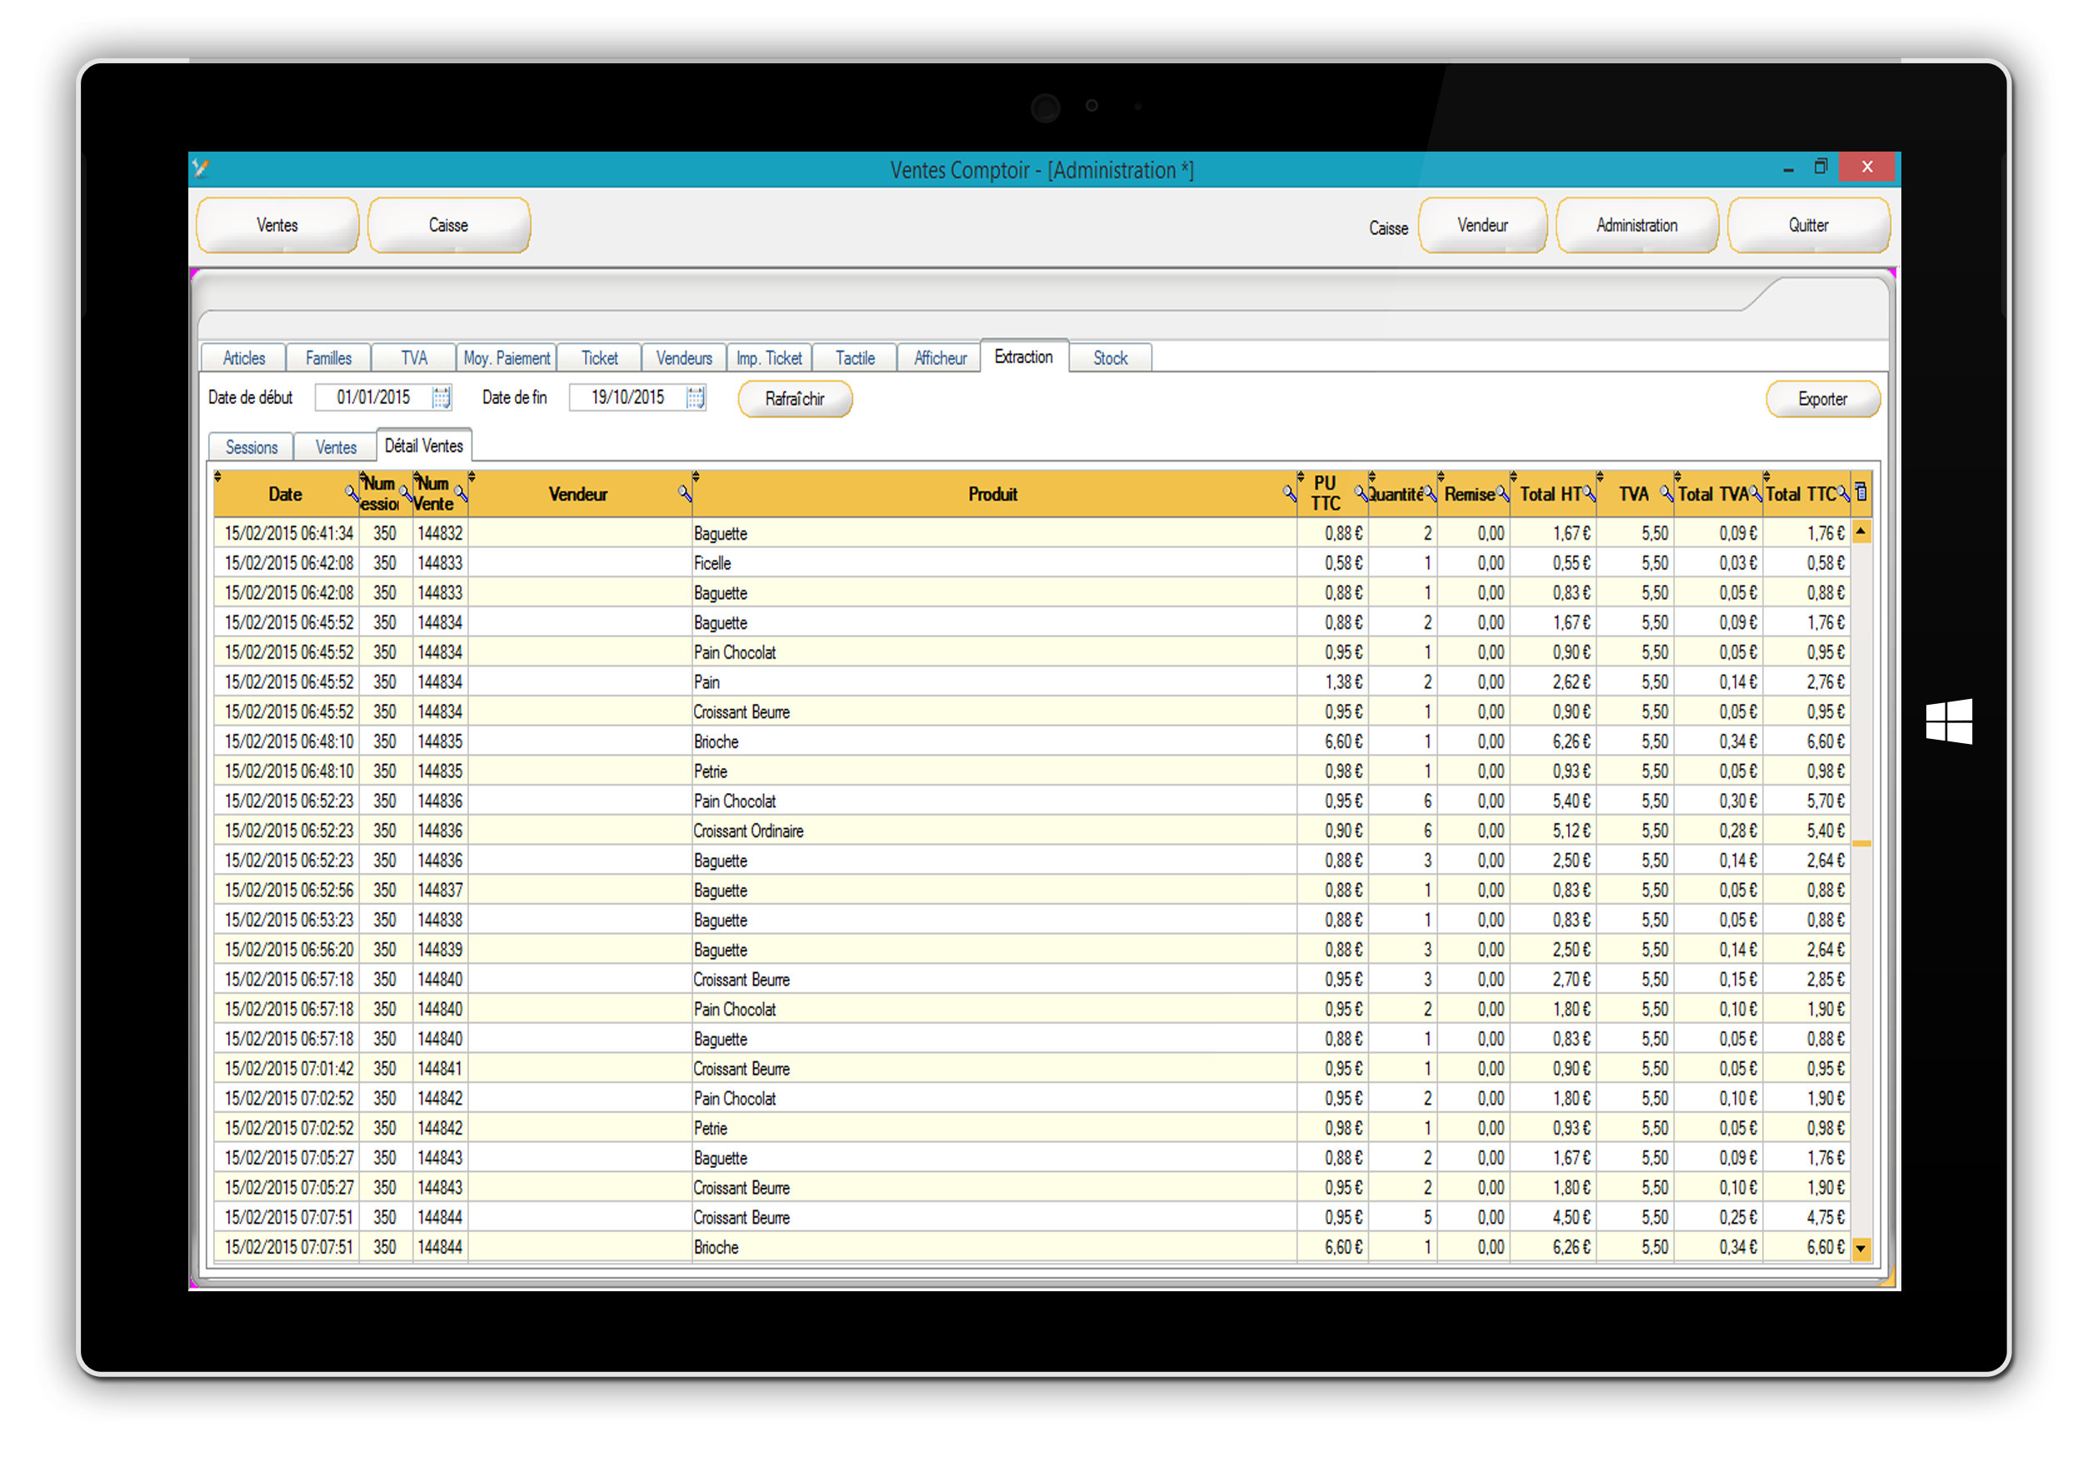
Task: Click the Exporter button
Action: click(x=1821, y=399)
